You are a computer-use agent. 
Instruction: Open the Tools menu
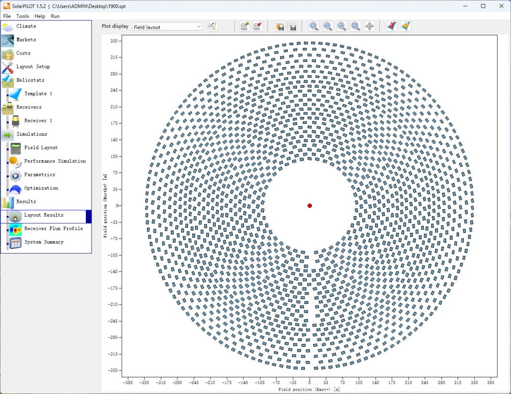(22, 16)
